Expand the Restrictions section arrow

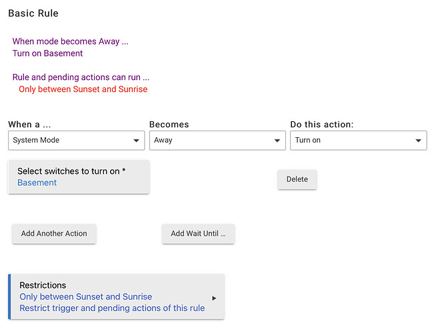pyautogui.click(x=214, y=298)
